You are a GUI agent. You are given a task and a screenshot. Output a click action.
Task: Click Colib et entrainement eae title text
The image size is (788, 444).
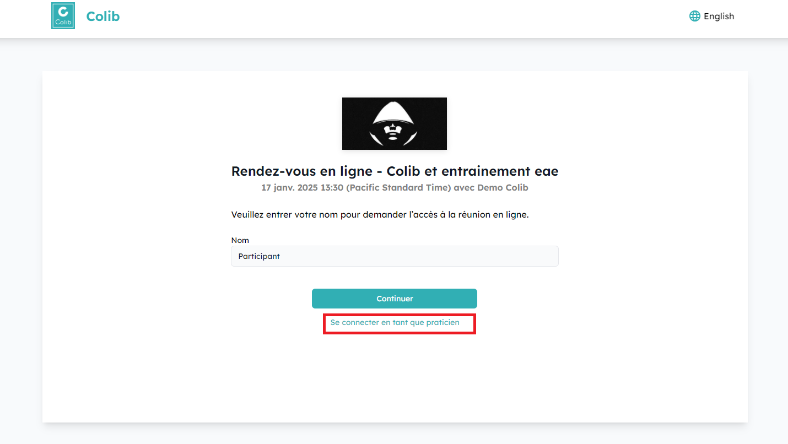[x=473, y=171]
